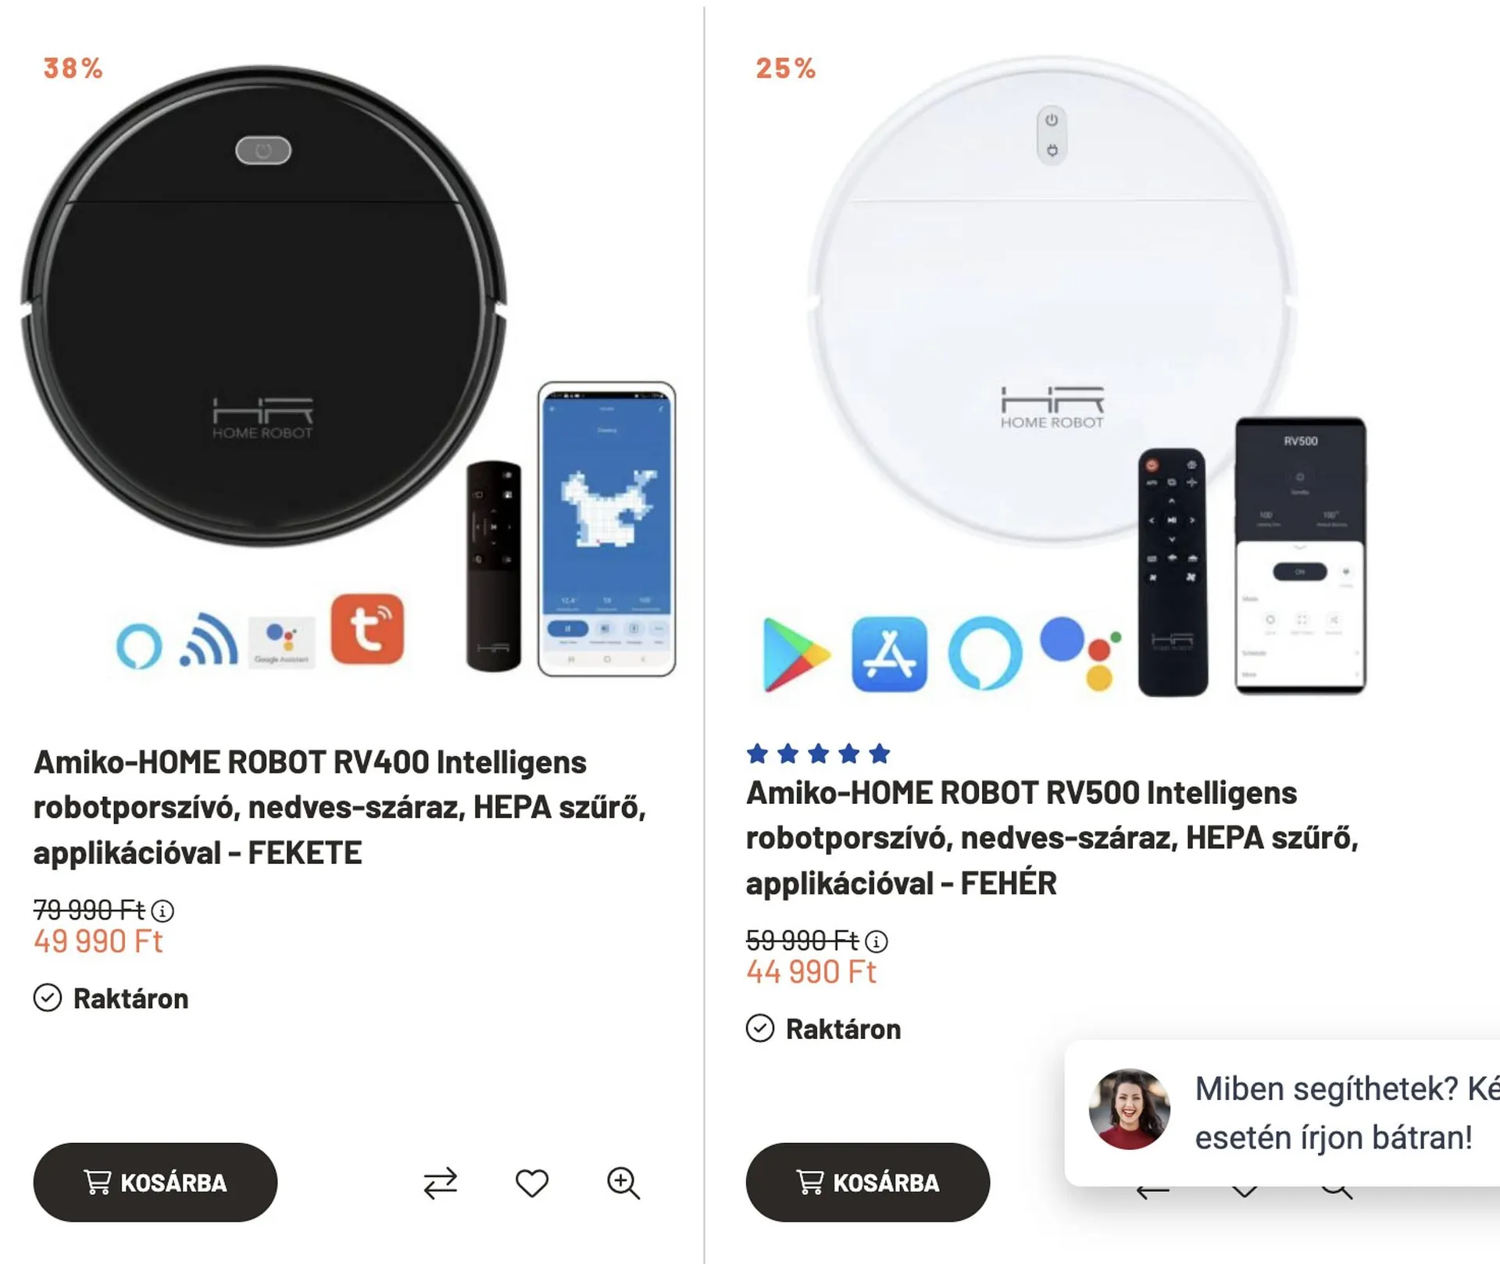
Task: Click the 44 990 Ft sale price
Action: pos(811,972)
